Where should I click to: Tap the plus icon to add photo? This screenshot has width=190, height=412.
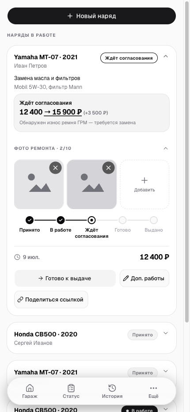click(144, 180)
